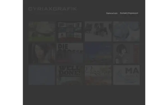
Task: Open the 'MA' typography thumbnail
Action: (x=126, y=75)
